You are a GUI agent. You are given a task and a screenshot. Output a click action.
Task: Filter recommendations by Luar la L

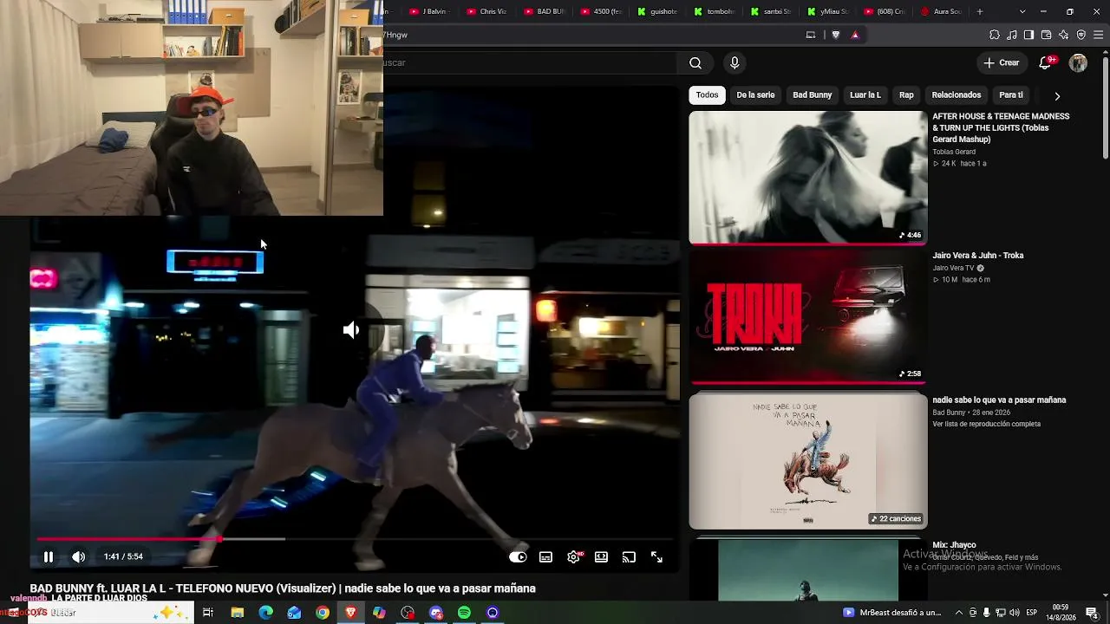coord(865,95)
